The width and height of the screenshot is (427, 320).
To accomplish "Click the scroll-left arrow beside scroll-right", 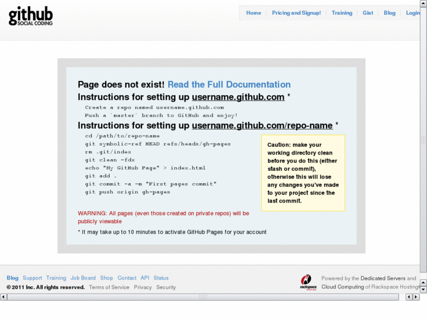I will tap(409, 297).
